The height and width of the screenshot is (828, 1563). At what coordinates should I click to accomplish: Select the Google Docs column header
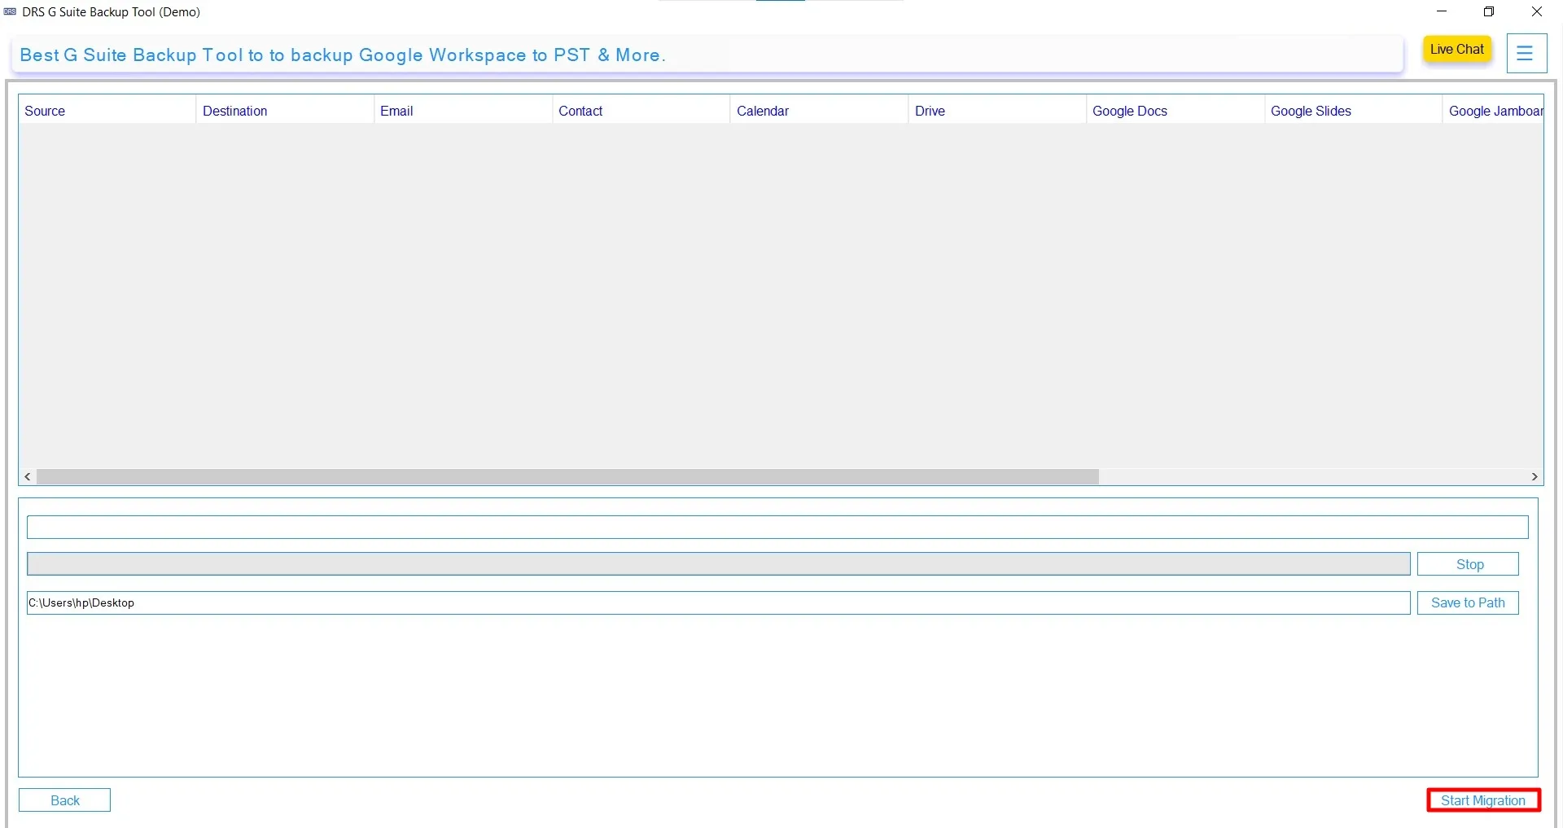(1176, 111)
